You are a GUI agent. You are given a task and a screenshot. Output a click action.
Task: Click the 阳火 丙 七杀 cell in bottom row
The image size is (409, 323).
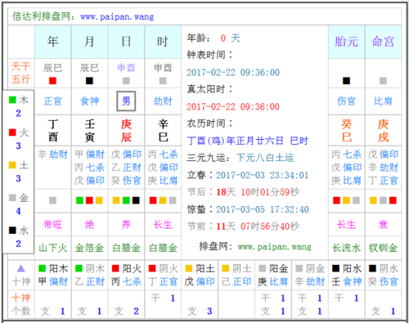(126, 275)
